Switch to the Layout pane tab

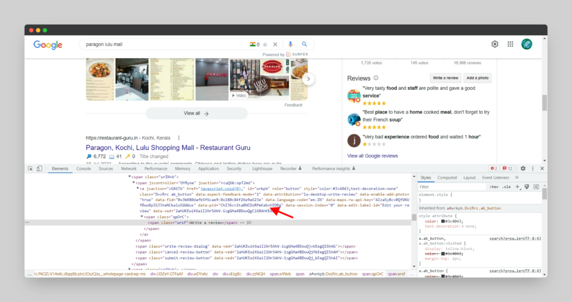click(469, 178)
